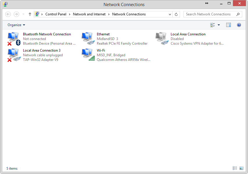The image size is (248, 174).
Task: Click the Bluetooth Network Connection name
Action: coord(47,34)
